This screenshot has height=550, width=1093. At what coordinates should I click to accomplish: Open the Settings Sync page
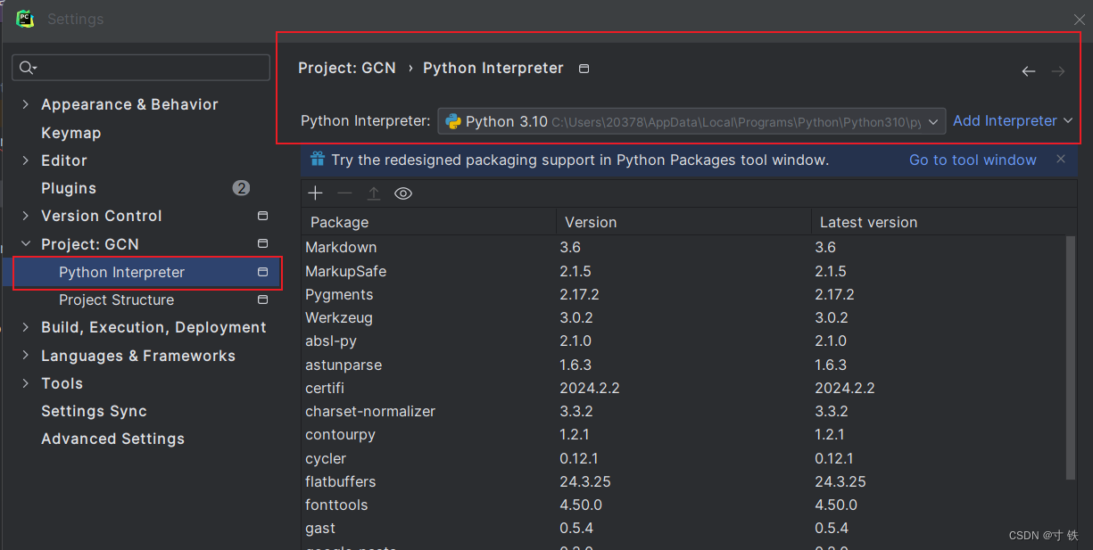[94, 411]
